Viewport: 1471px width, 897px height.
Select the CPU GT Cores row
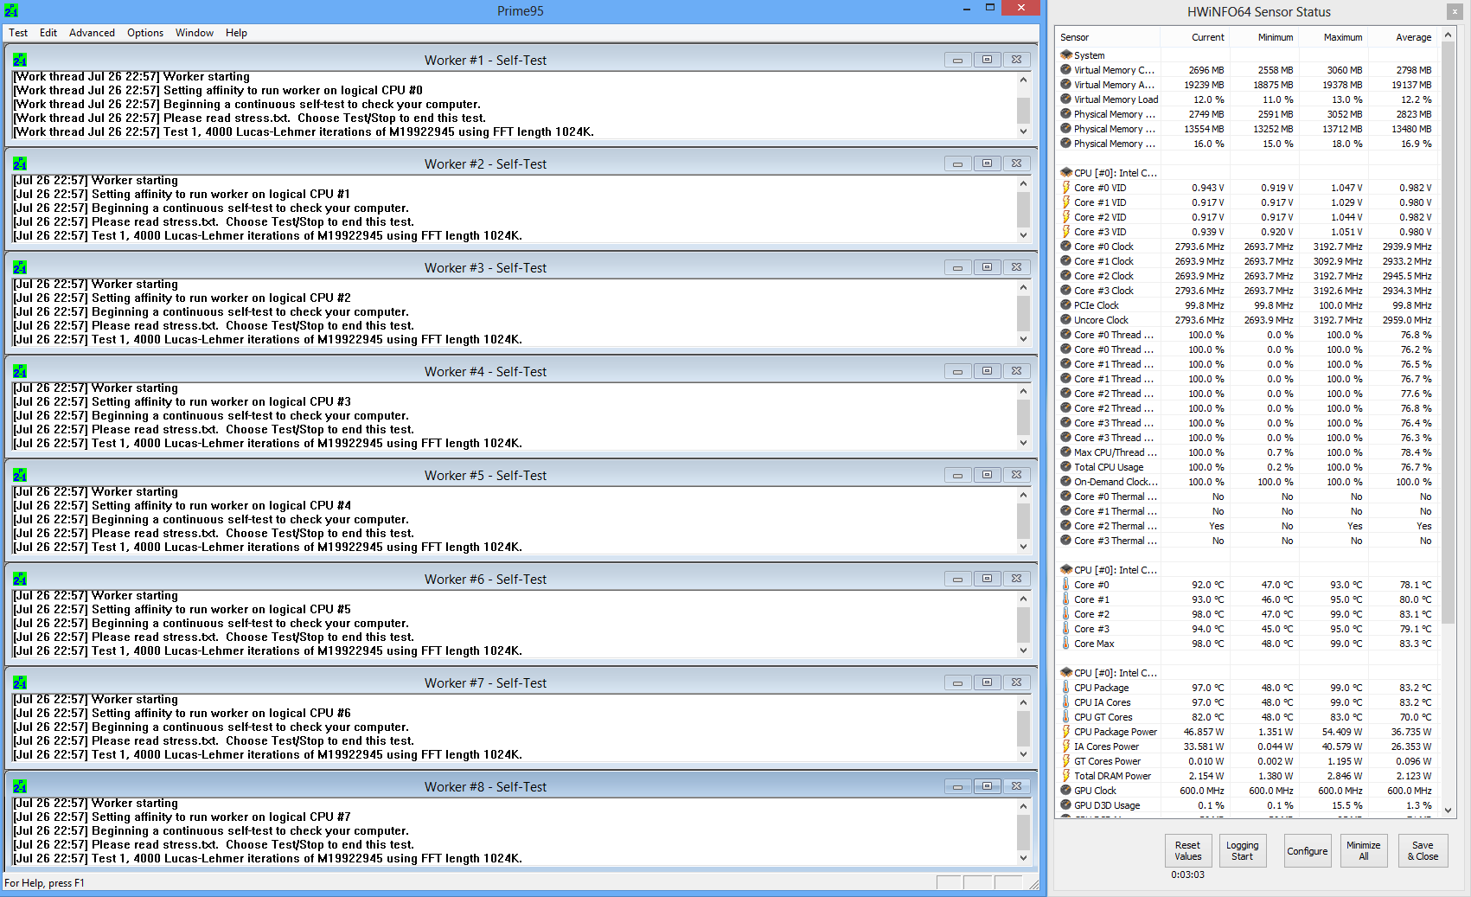pyautogui.click(x=1246, y=717)
